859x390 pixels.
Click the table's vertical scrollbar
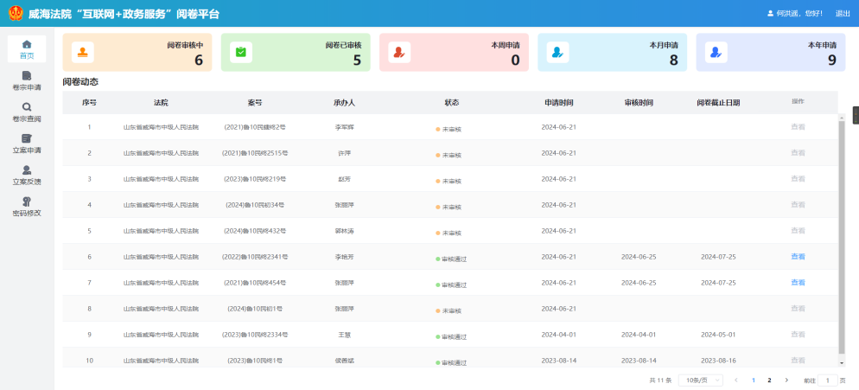[842, 233]
